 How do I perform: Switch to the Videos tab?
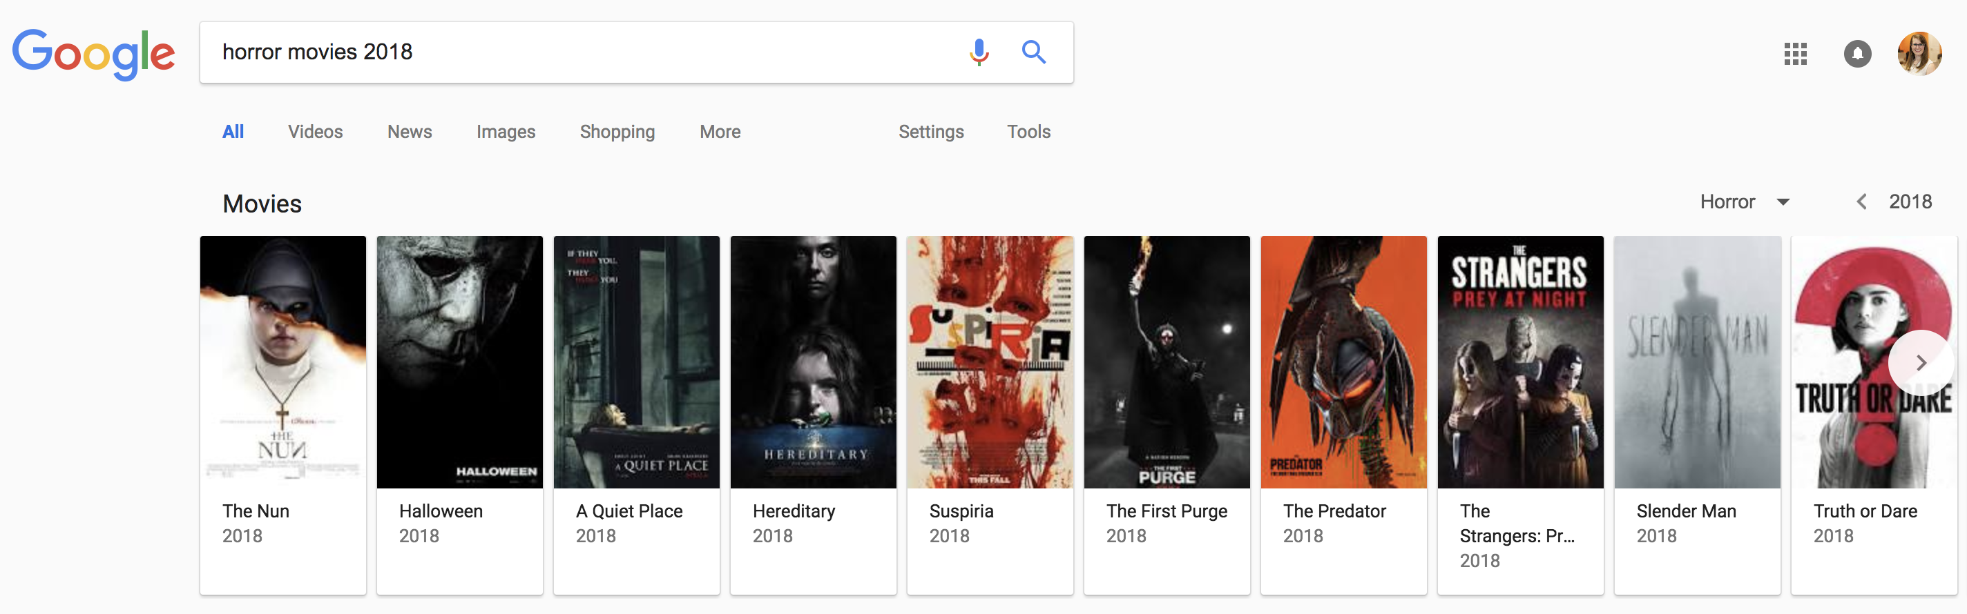(x=315, y=132)
